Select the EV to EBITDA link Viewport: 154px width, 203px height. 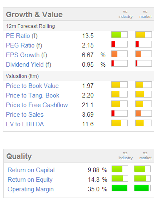[25, 124]
